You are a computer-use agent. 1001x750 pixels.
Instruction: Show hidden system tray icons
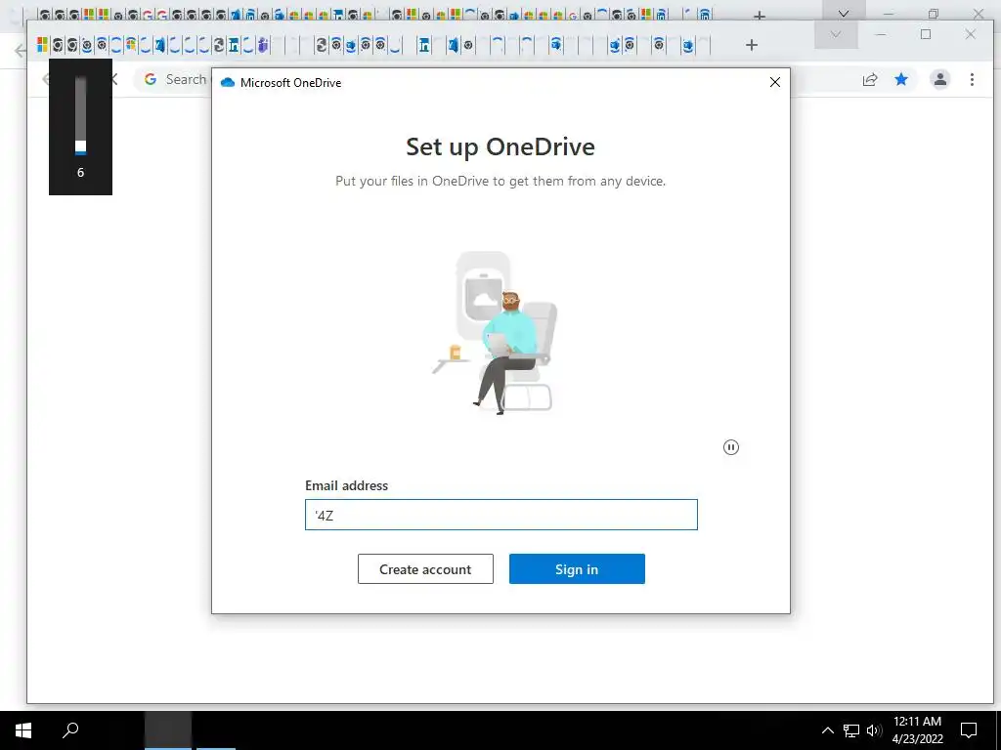pyautogui.click(x=827, y=730)
